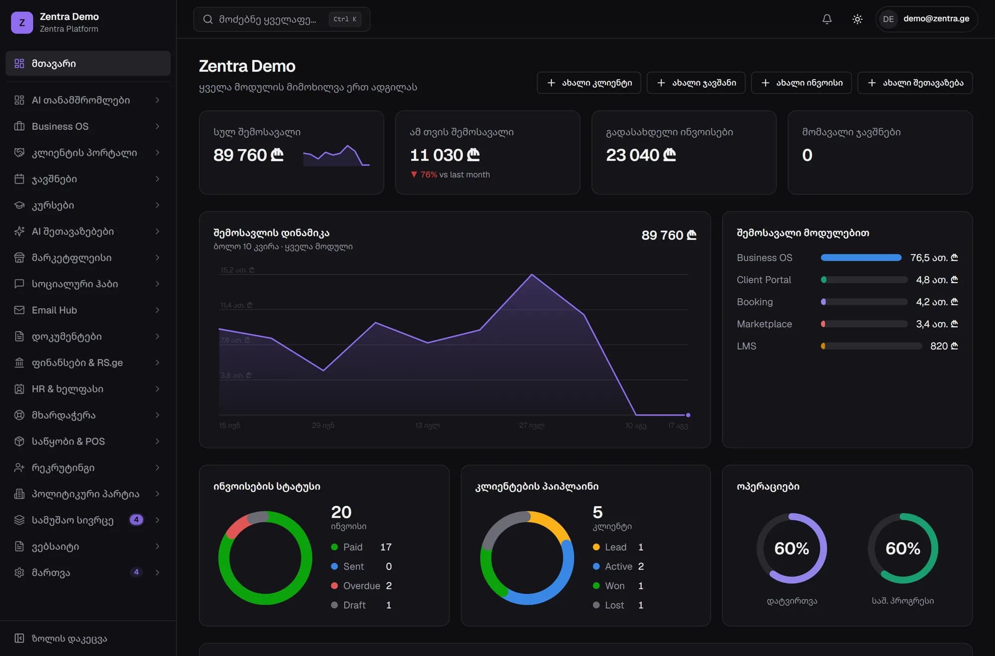Viewport: 995px width, 656px height.
Task: Expand the მართვა chevron
Action: tap(157, 572)
